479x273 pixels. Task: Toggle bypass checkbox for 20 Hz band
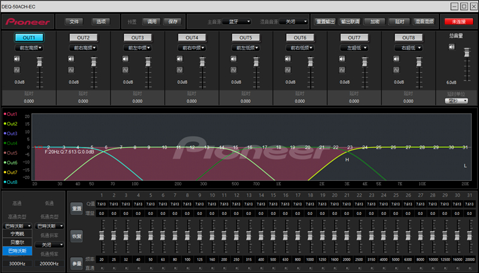[102, 268]
